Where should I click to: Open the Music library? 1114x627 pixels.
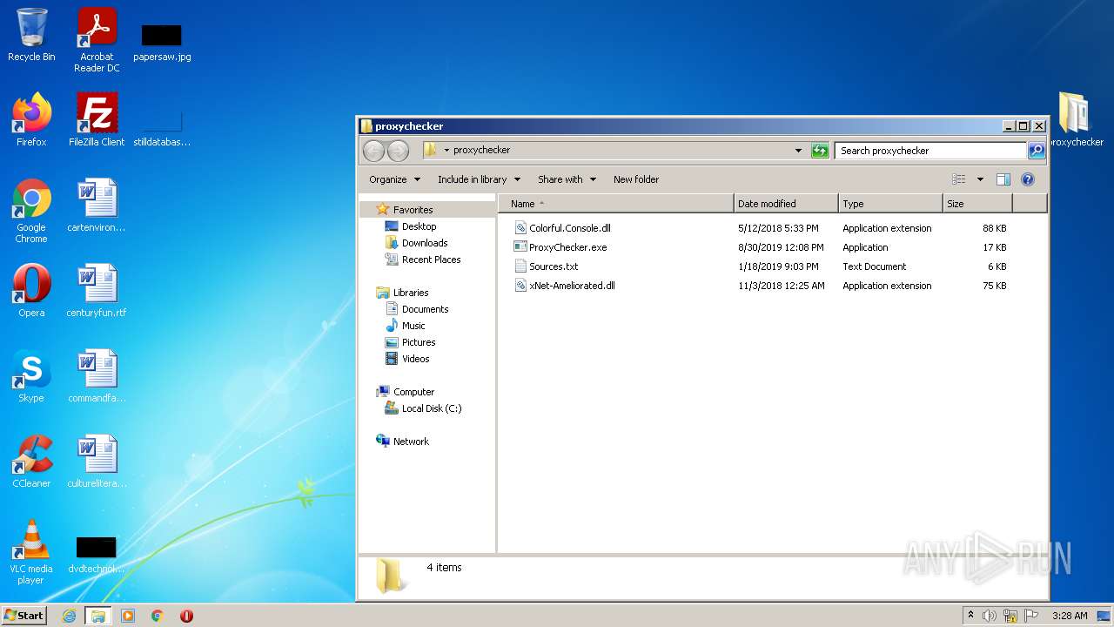coord(413,326)
